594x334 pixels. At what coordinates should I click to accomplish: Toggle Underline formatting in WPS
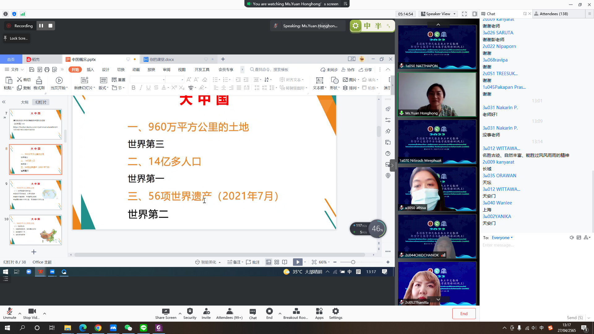click(x=148, y=88)
